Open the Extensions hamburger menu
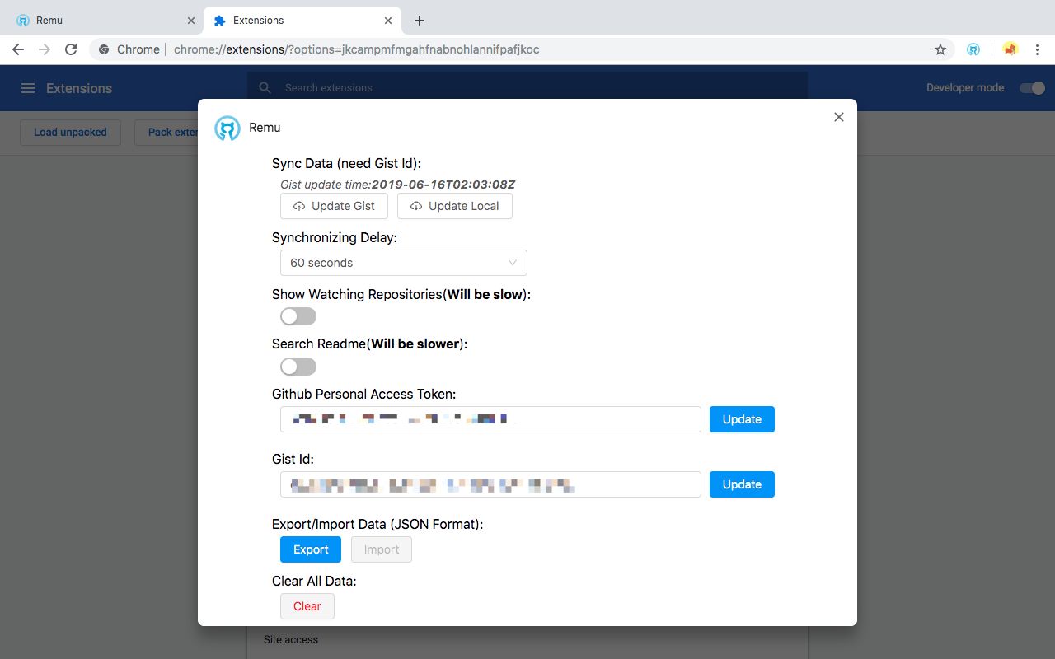1055x659 pixels. tap(28, 88)
